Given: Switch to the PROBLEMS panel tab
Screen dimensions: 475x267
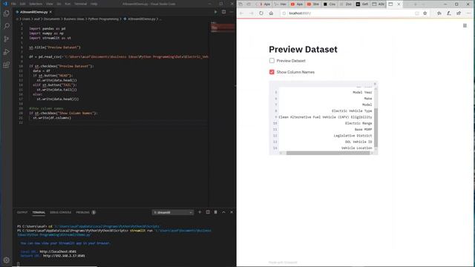Looking at the screenshot, I should click(x=82, y=213).
